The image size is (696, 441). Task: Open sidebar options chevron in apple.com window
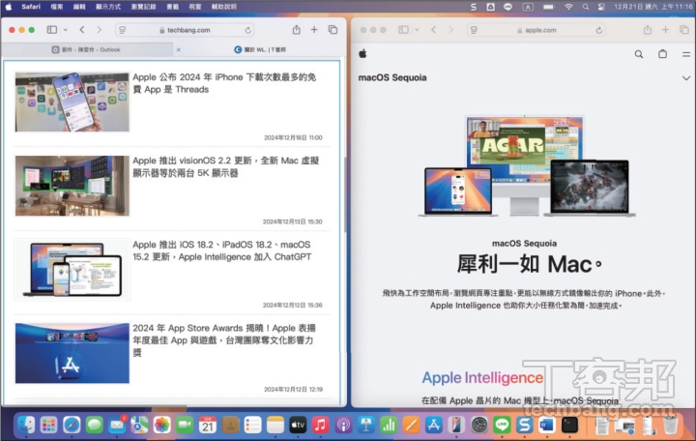coord(417,30)
